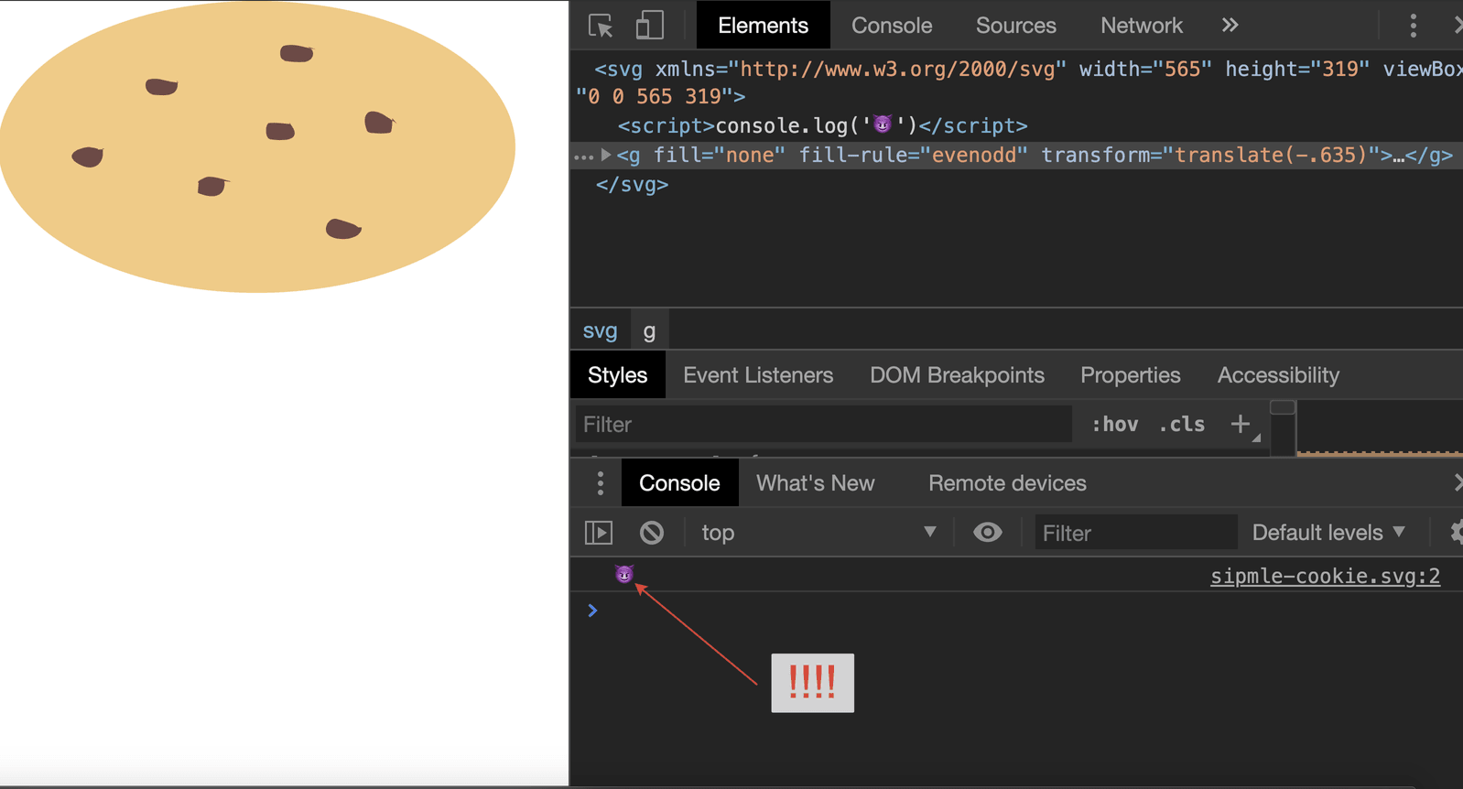Focus the console Filter field
1463x789 pixels.
coord(1136,533)
